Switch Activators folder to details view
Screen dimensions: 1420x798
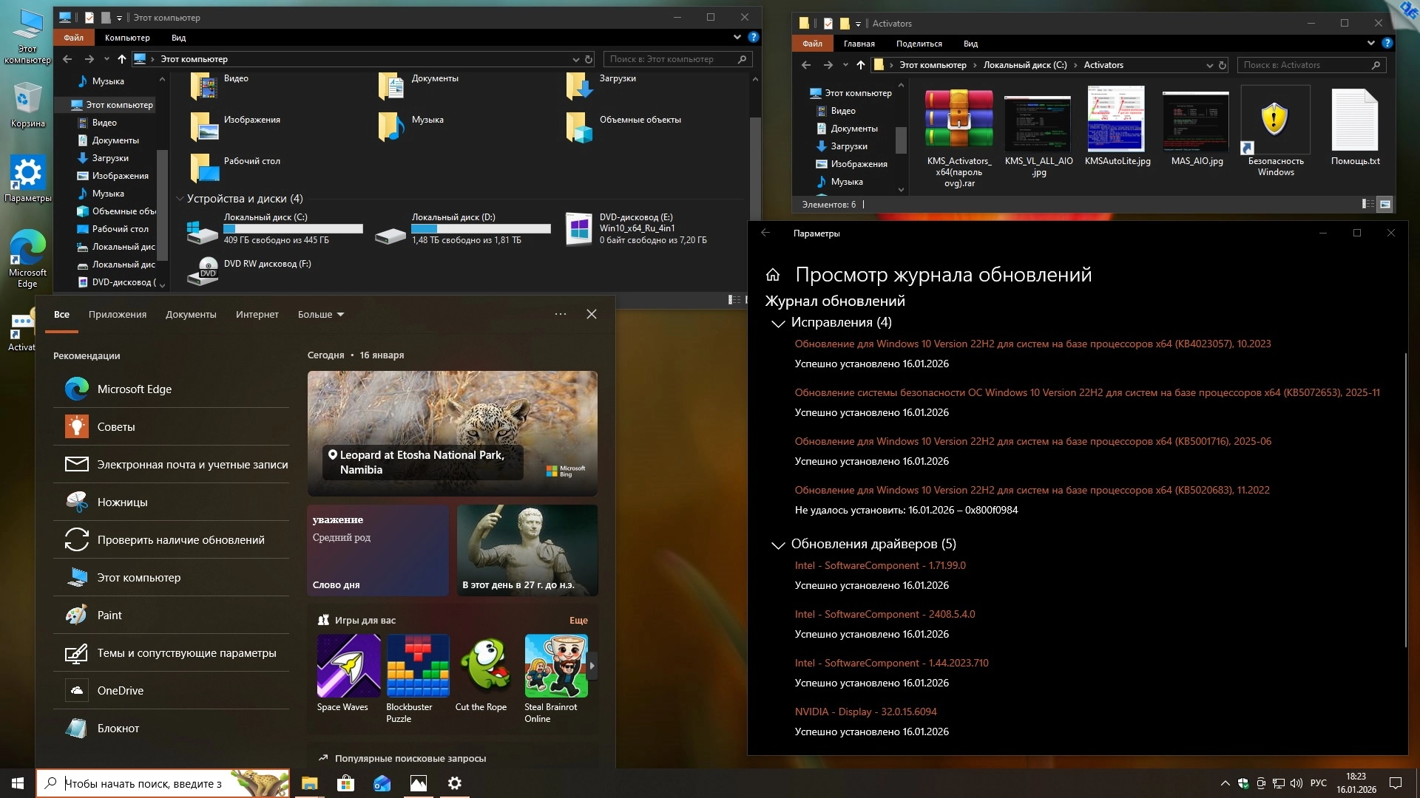1367,204
